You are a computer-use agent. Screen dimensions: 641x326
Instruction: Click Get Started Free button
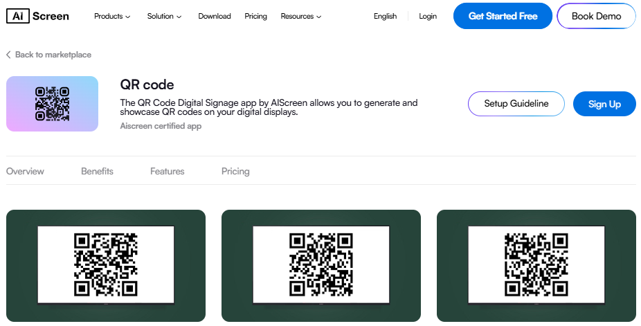point(503,16)
